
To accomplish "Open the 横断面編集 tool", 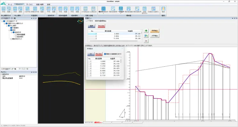I will coord(129,10).
